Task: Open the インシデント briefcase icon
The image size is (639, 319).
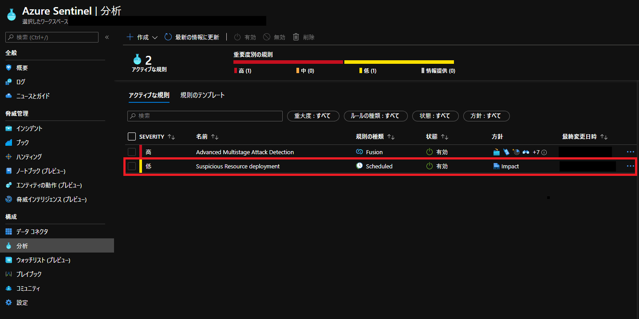Action: (8, 128)
